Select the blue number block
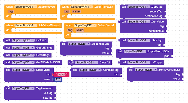Image resolution: width=188 pixels, height=103 pixels. tap(58, 79)
